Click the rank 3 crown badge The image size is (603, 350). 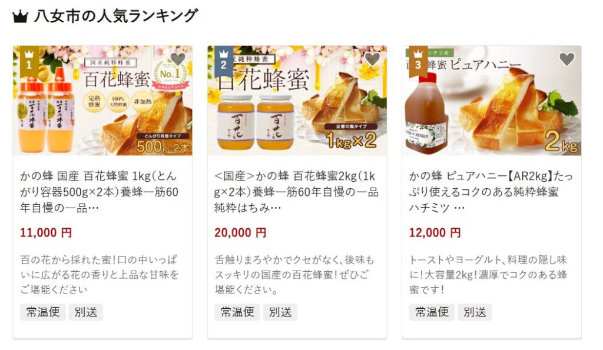[x=419, y=61]
